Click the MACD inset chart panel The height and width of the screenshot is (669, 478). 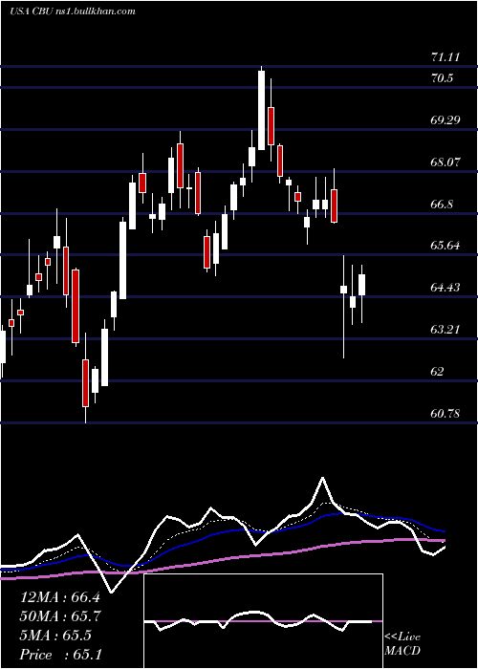point(263,621)
